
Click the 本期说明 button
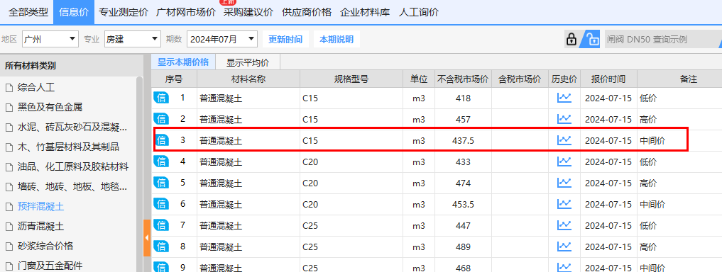(x=337, y=40)
